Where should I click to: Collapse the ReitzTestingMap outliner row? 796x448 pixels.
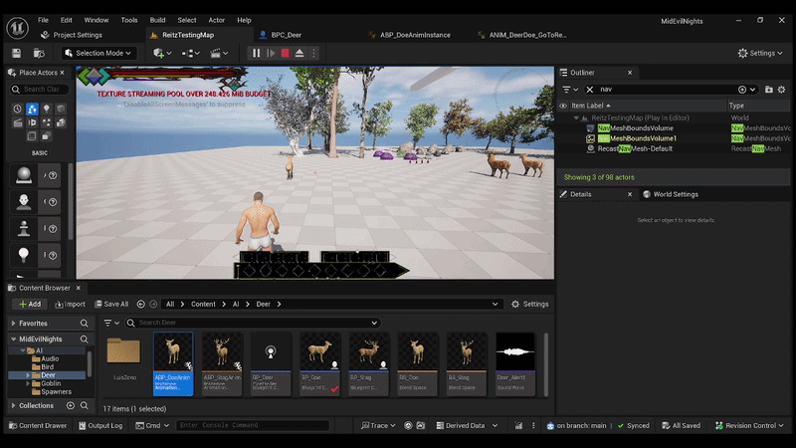[x=576, y=117]
